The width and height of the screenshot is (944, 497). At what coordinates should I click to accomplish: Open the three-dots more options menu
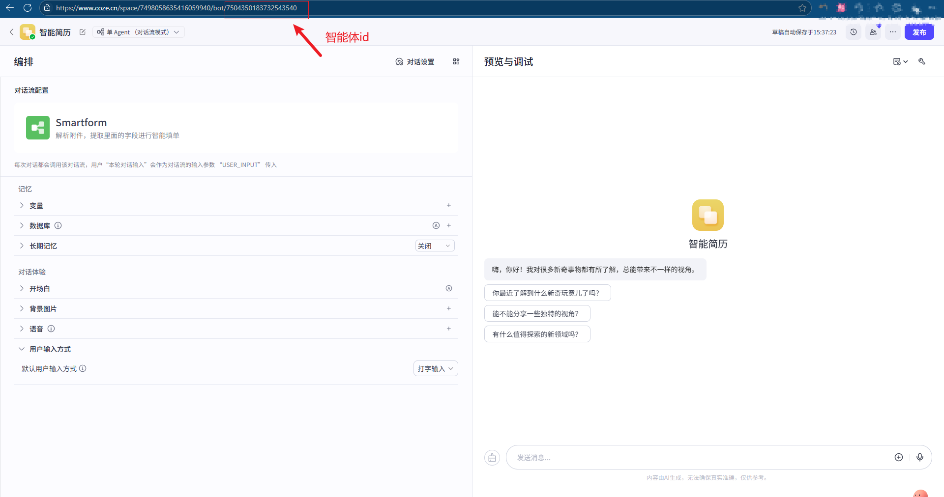[893, 32]
